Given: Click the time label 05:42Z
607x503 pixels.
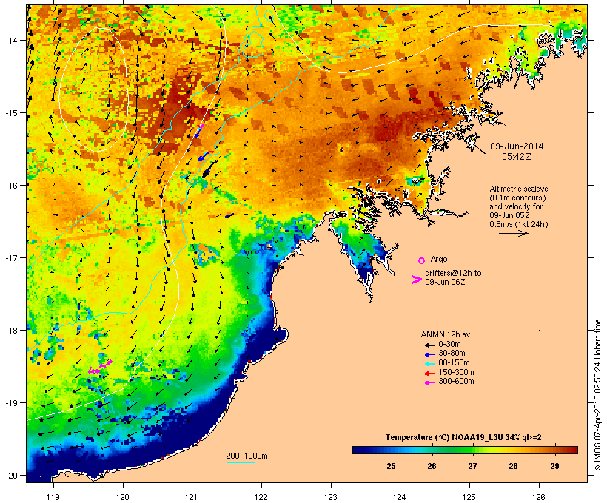Looking at the screenshot, I should point(517,157).
